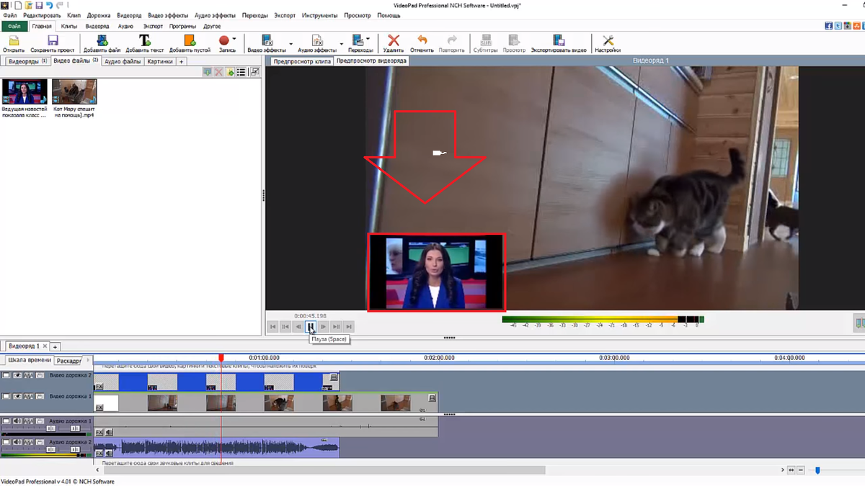Screen dimensions: 865x486
Task: Click the FX button on Видео дорожка 1
Action: tap(99, 408)
